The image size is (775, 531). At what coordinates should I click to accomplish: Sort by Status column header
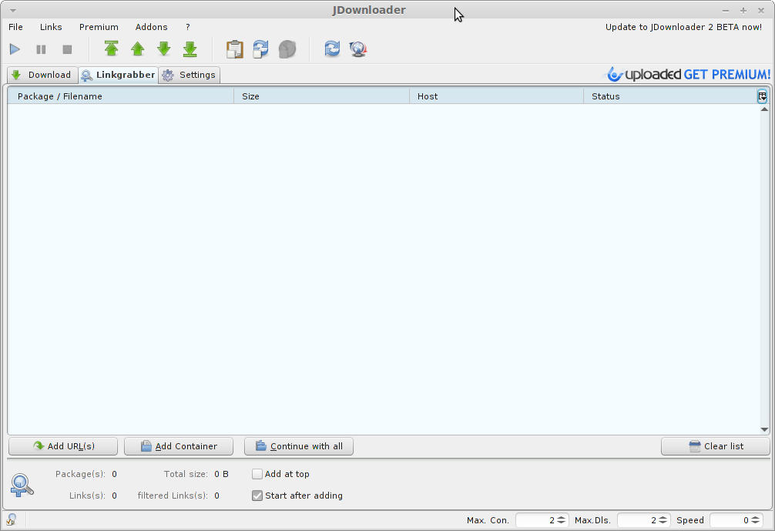click(670, 96)
